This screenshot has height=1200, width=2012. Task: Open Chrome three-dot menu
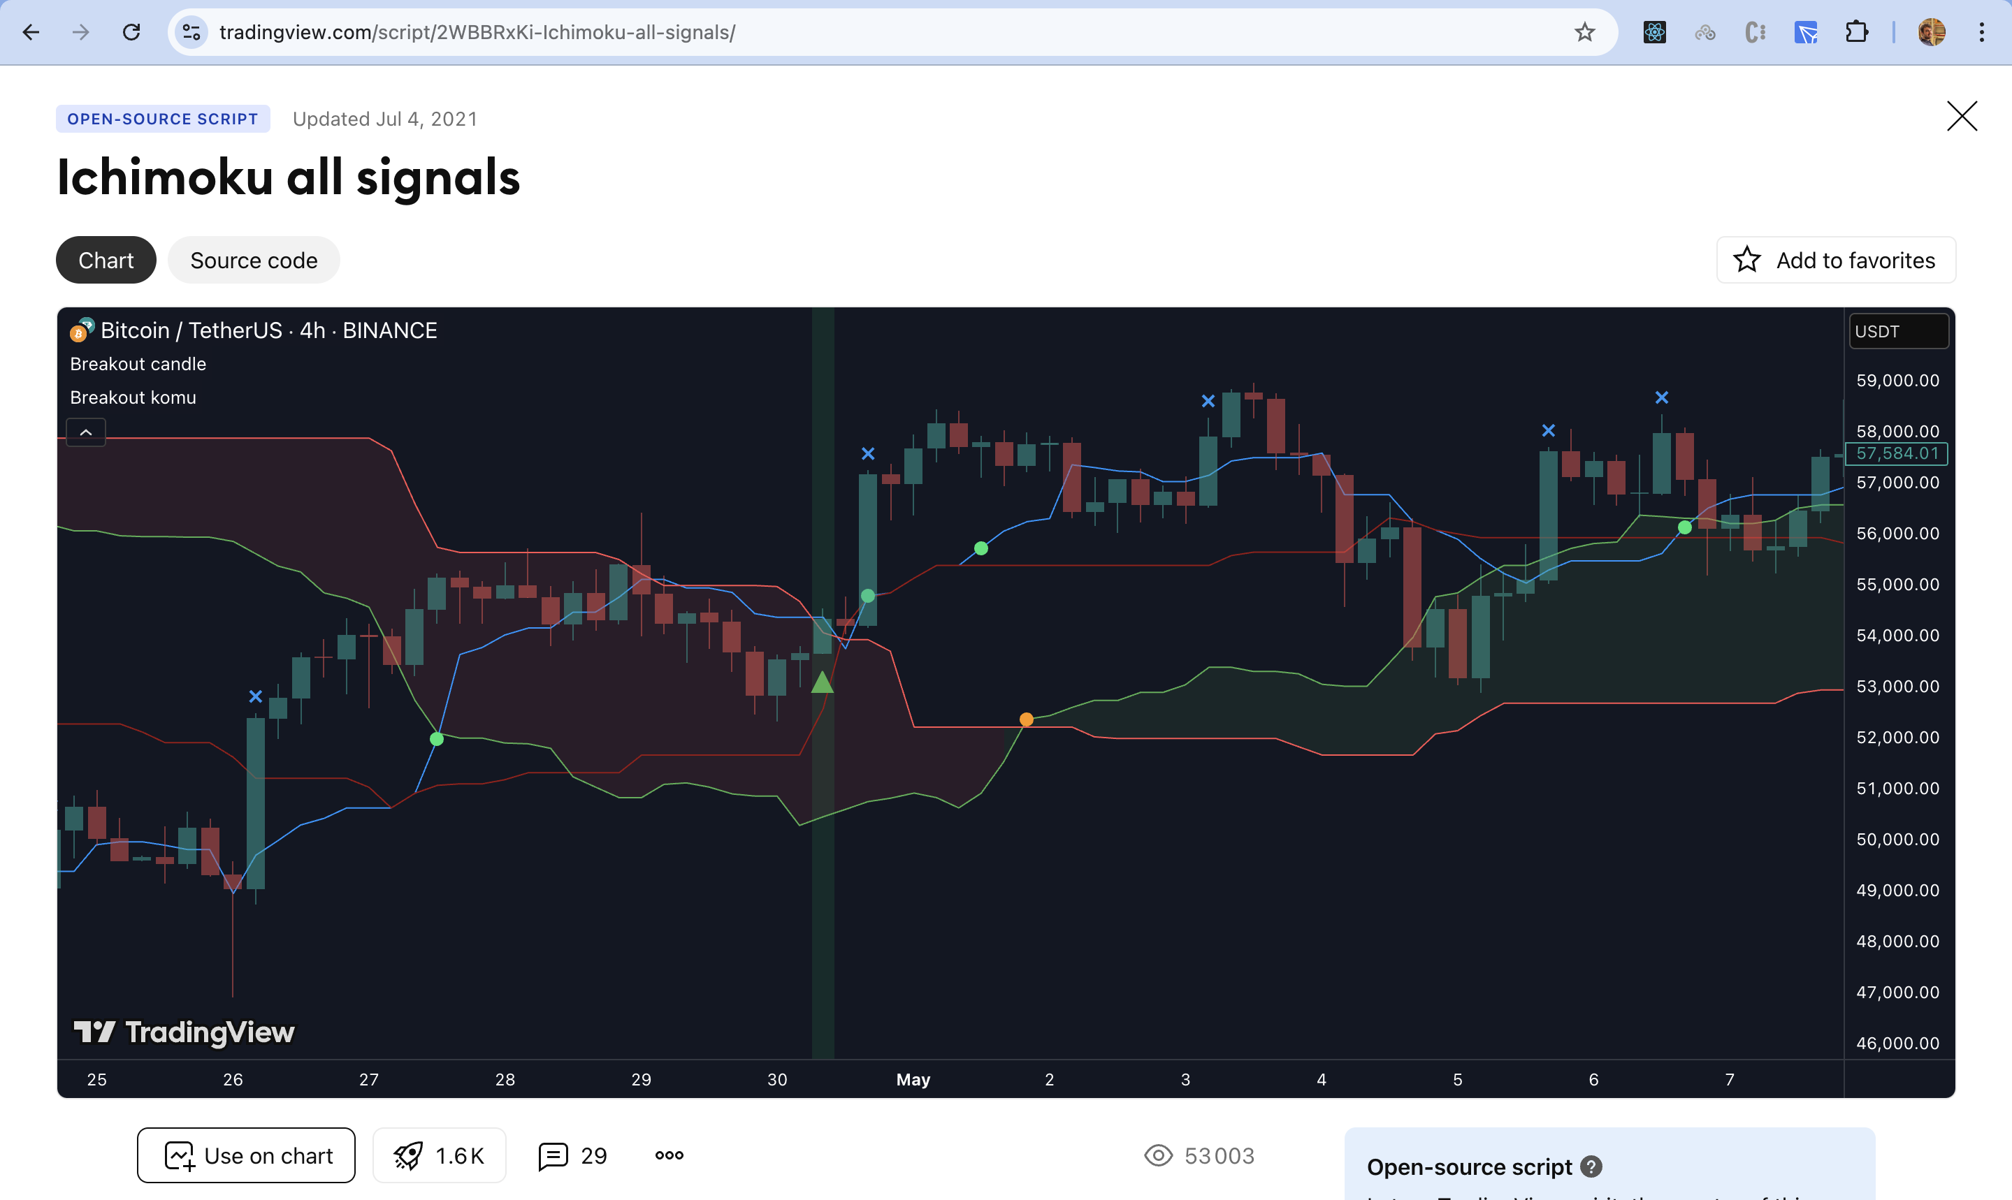[x=1981, y=32]
